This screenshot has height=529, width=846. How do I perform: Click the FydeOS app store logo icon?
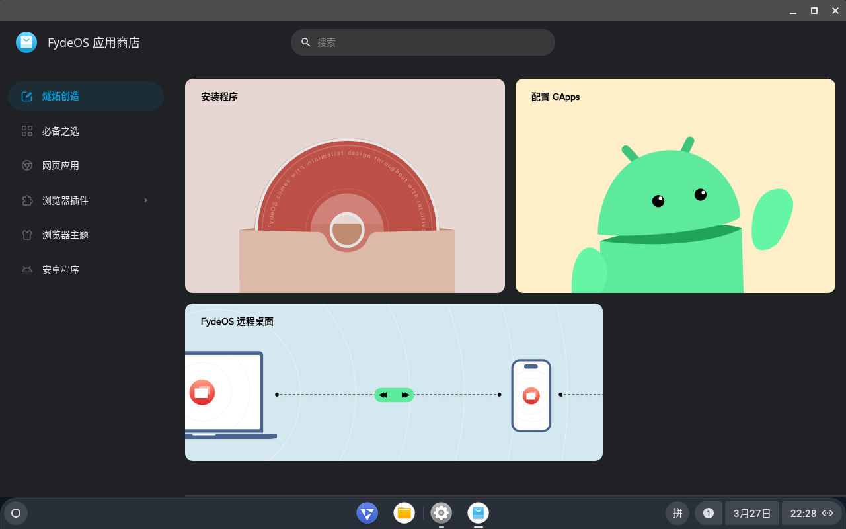tap(26, 42)
